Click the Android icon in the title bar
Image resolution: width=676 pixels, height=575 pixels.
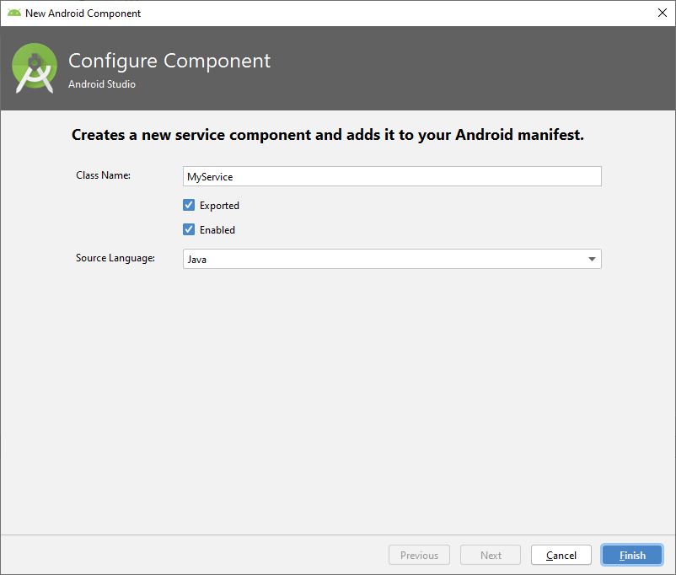point(13,13)
